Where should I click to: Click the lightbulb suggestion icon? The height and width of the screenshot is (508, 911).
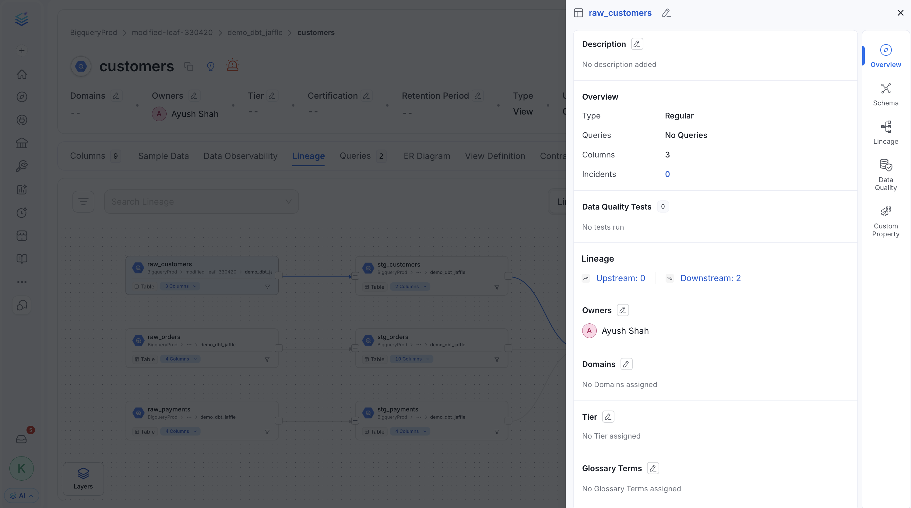click(211, 66)
